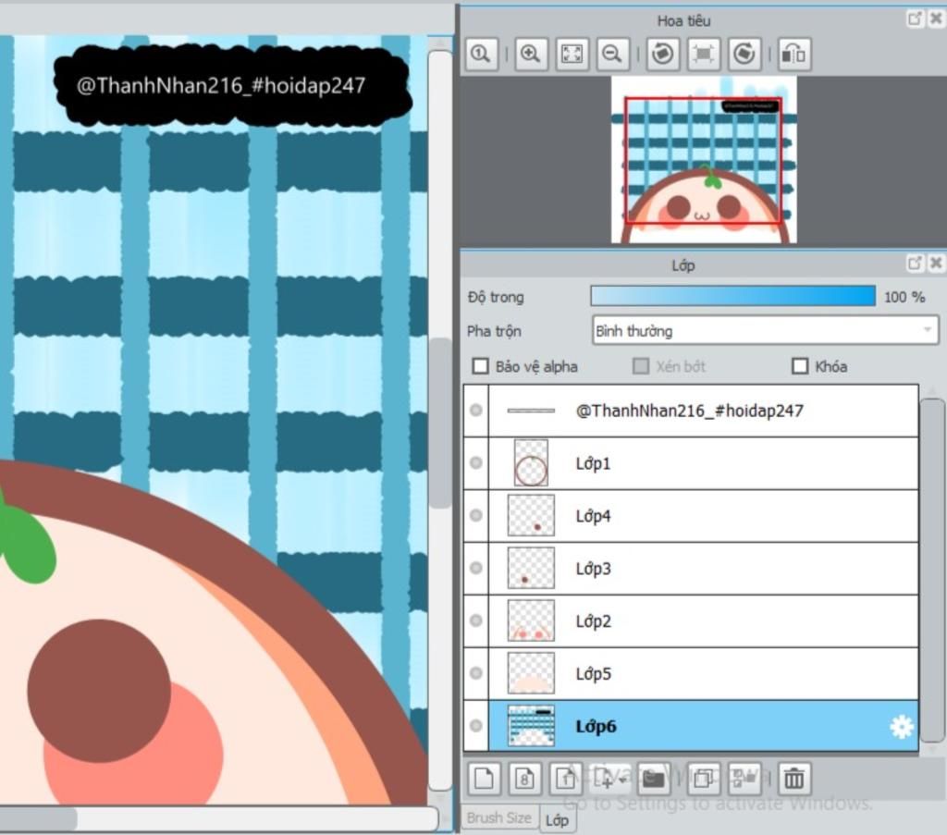The width and height of the screenshot is (947, 835).
Task: Hide the Lớp6 layer
Action: tap(476, 726)
